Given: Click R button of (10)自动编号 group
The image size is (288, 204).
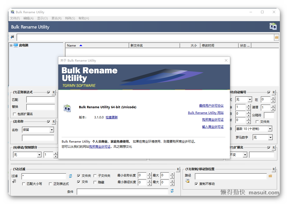Looking at the screenshot, I should [274, 92].
